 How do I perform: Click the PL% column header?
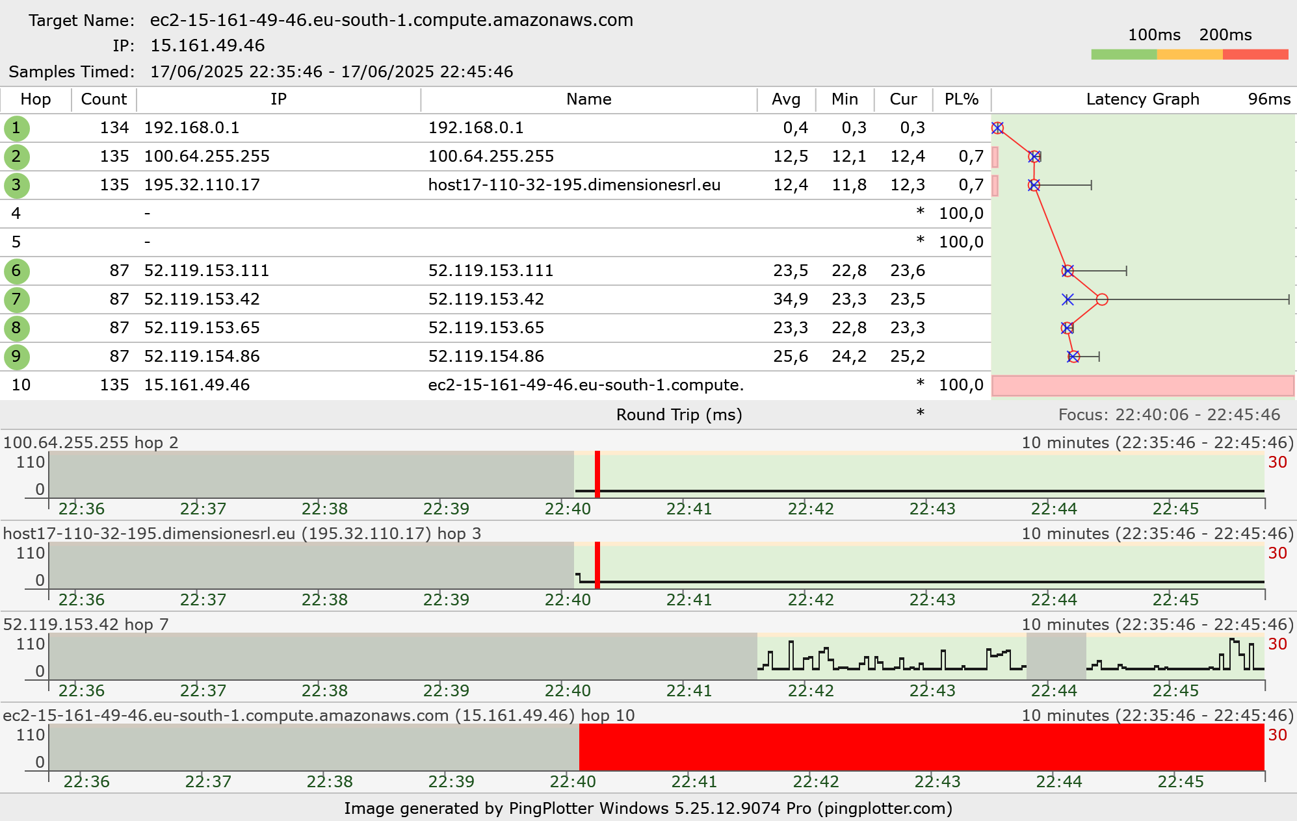pyautogui.click(x=961, y=99)
